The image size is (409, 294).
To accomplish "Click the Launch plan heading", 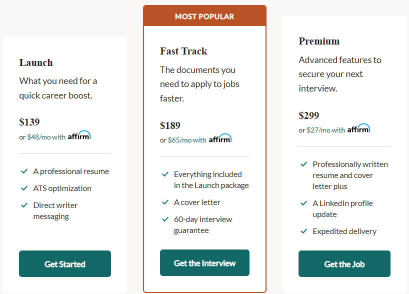I will coord(36,62).
